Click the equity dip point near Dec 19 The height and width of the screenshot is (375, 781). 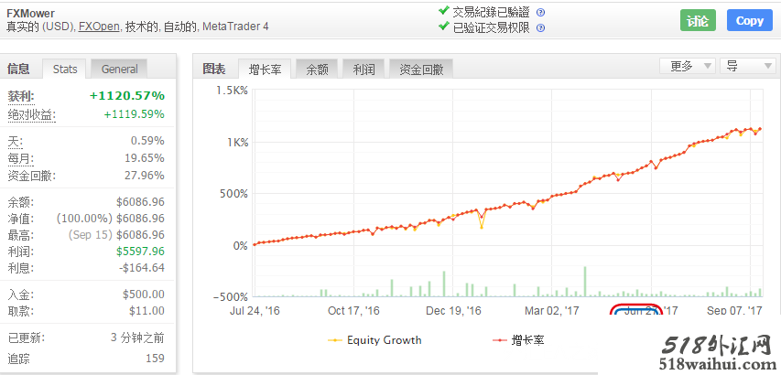click(482, 227)
